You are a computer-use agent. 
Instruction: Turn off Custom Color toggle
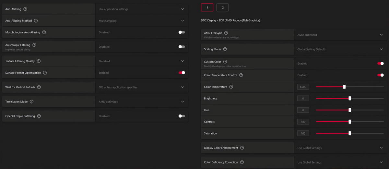point(381,64)
